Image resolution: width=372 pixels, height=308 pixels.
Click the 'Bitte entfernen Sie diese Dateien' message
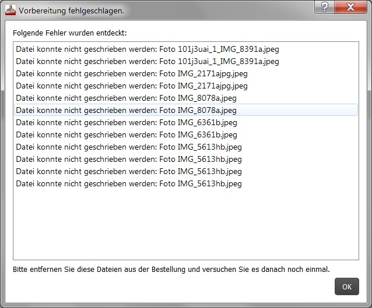point(171,270)
